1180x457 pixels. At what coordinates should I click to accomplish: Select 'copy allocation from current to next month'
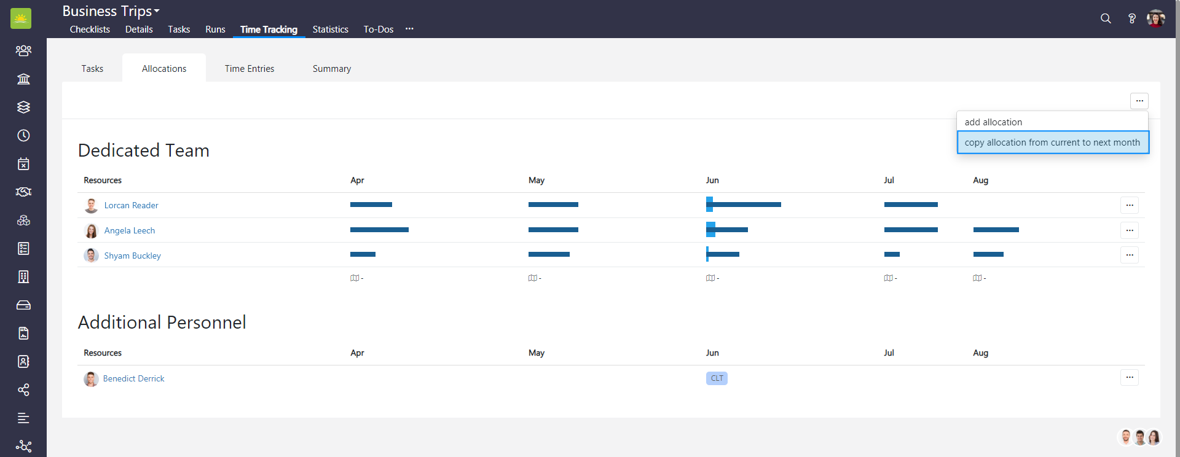click(1052, 143)
